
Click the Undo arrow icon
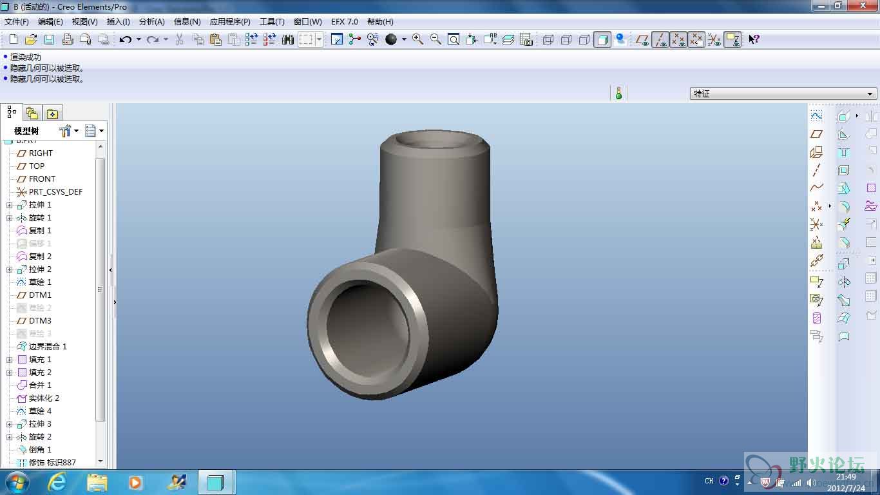pyautogui.click(x=125, y=39)
